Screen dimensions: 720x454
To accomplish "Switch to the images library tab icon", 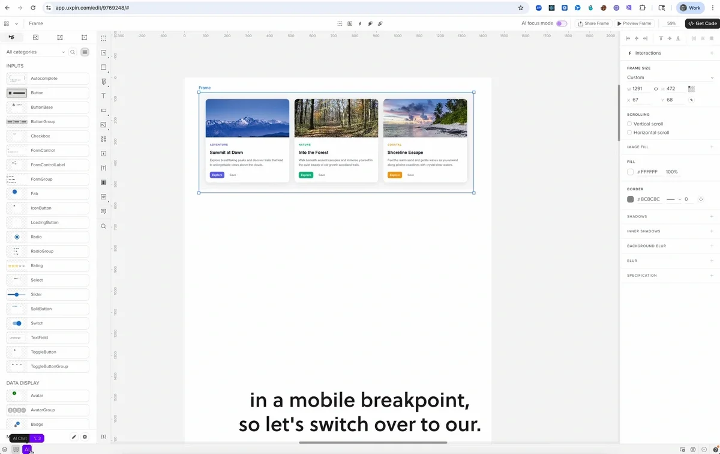I will [x=36, y=37].
